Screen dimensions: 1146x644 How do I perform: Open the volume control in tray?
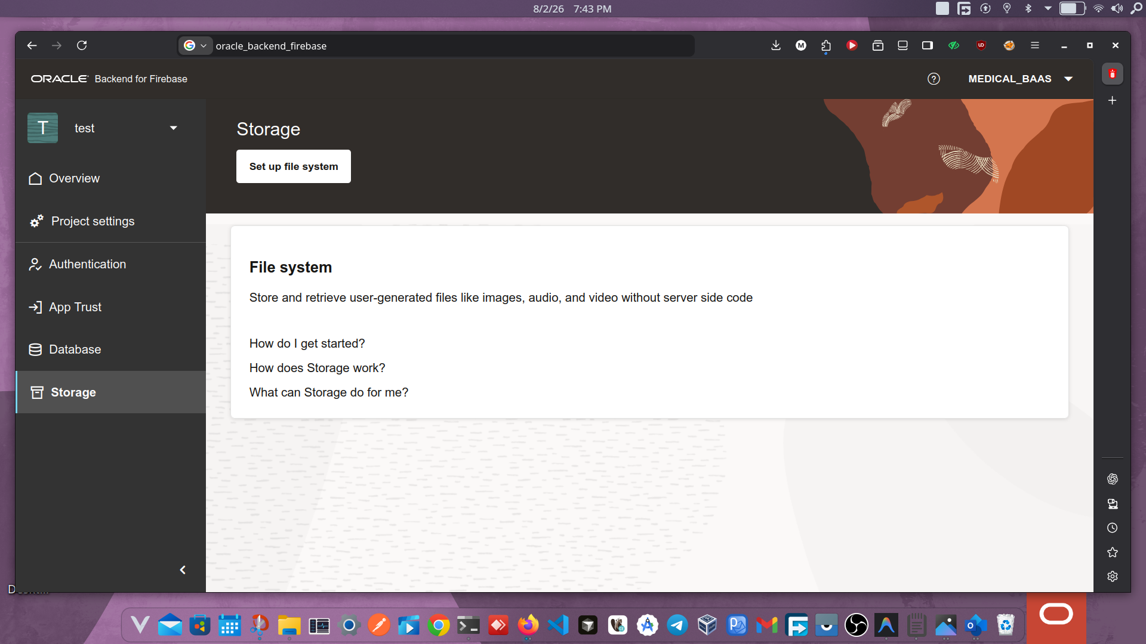(x=1117, y=8)
